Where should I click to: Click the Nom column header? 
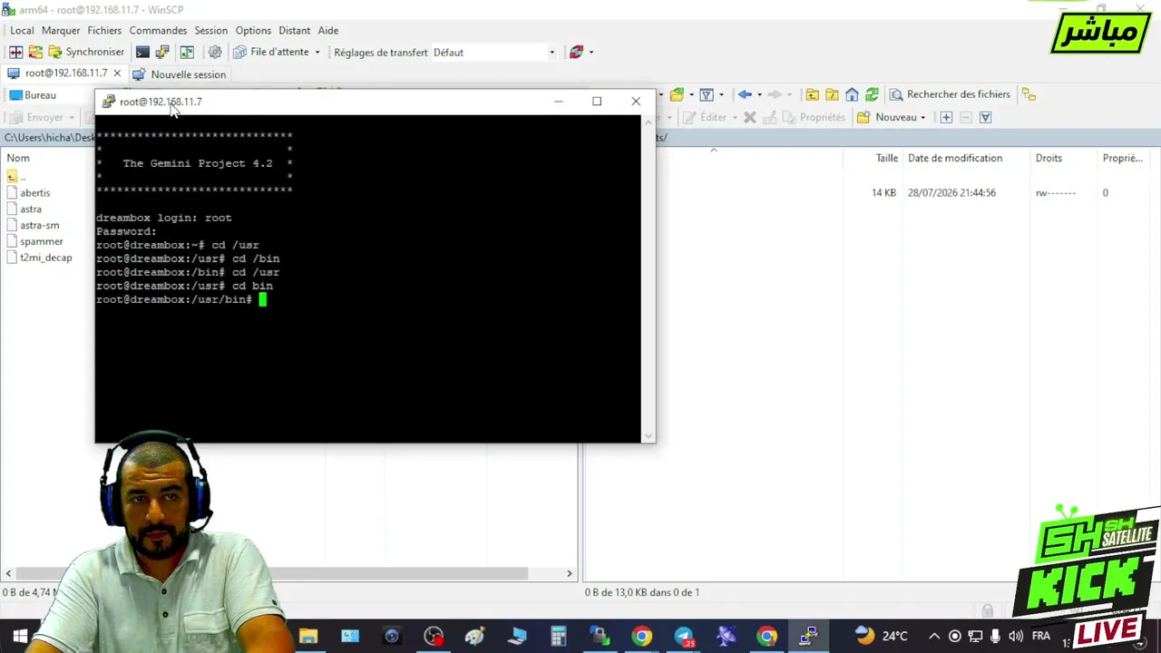(18, 158)
